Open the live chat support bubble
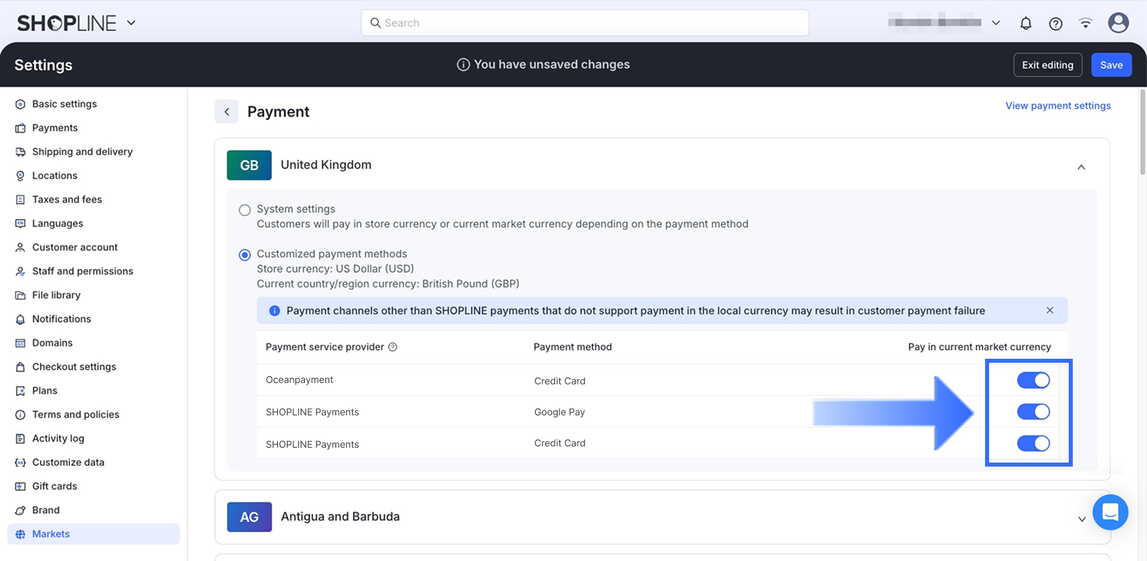Screen dimensions: 1147x561 (x=1110, y=512)
